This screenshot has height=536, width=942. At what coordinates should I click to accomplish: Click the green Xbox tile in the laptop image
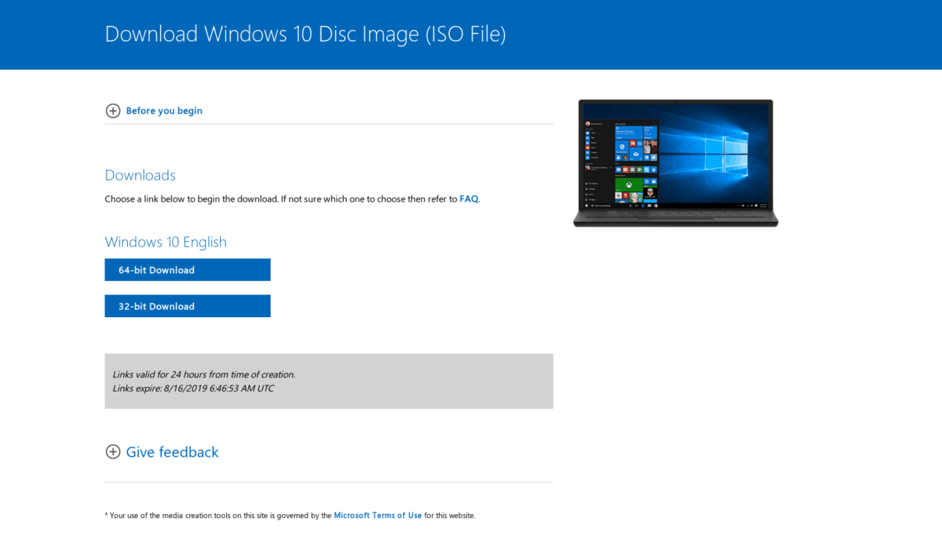(629, 185)
